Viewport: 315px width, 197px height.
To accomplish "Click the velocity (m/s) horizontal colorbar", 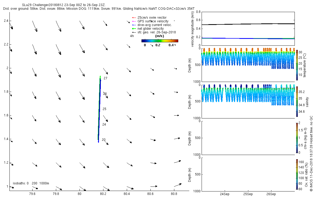I will pyautogui.click(x=160, y=41).
